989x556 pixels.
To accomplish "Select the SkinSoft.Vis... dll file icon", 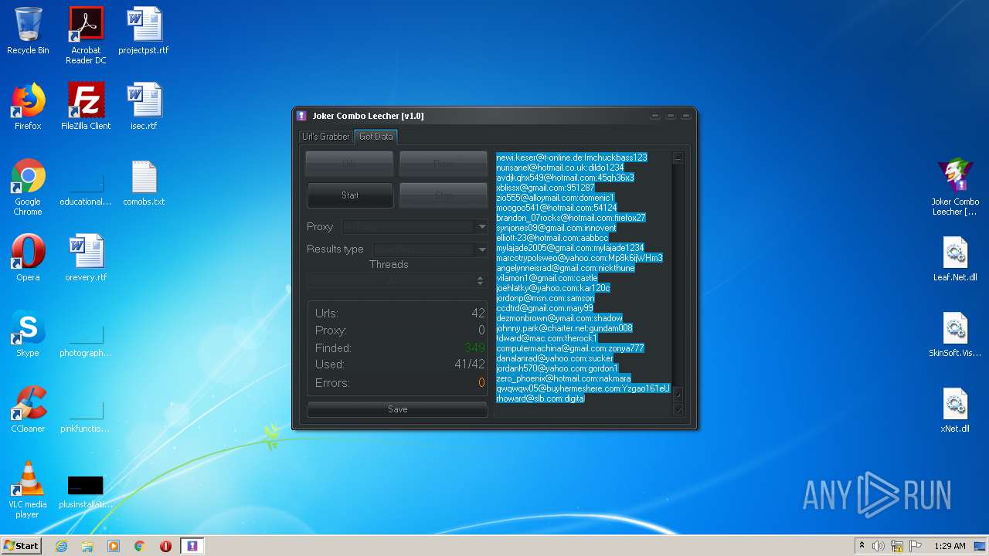I will pos(955,334).
